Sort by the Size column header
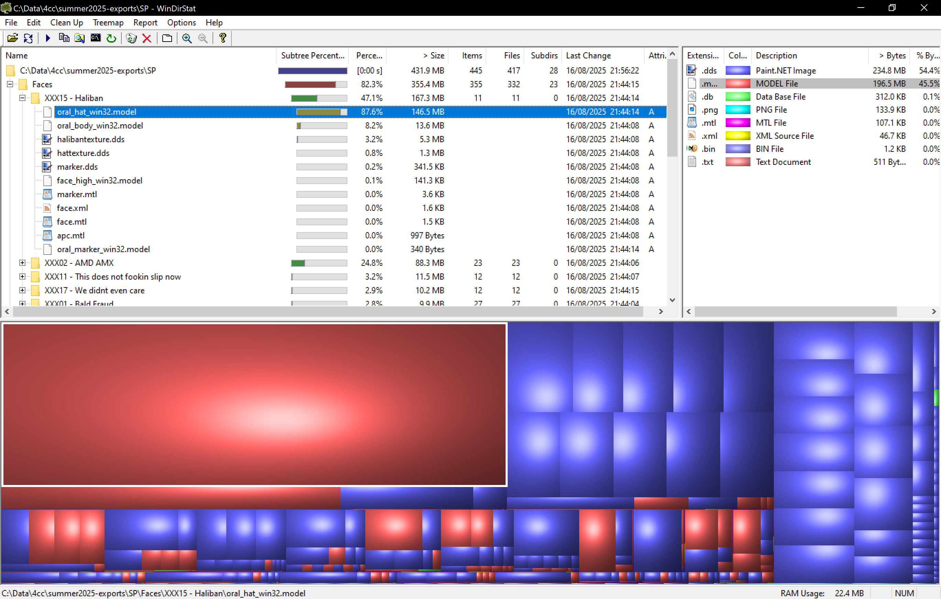 434,55
